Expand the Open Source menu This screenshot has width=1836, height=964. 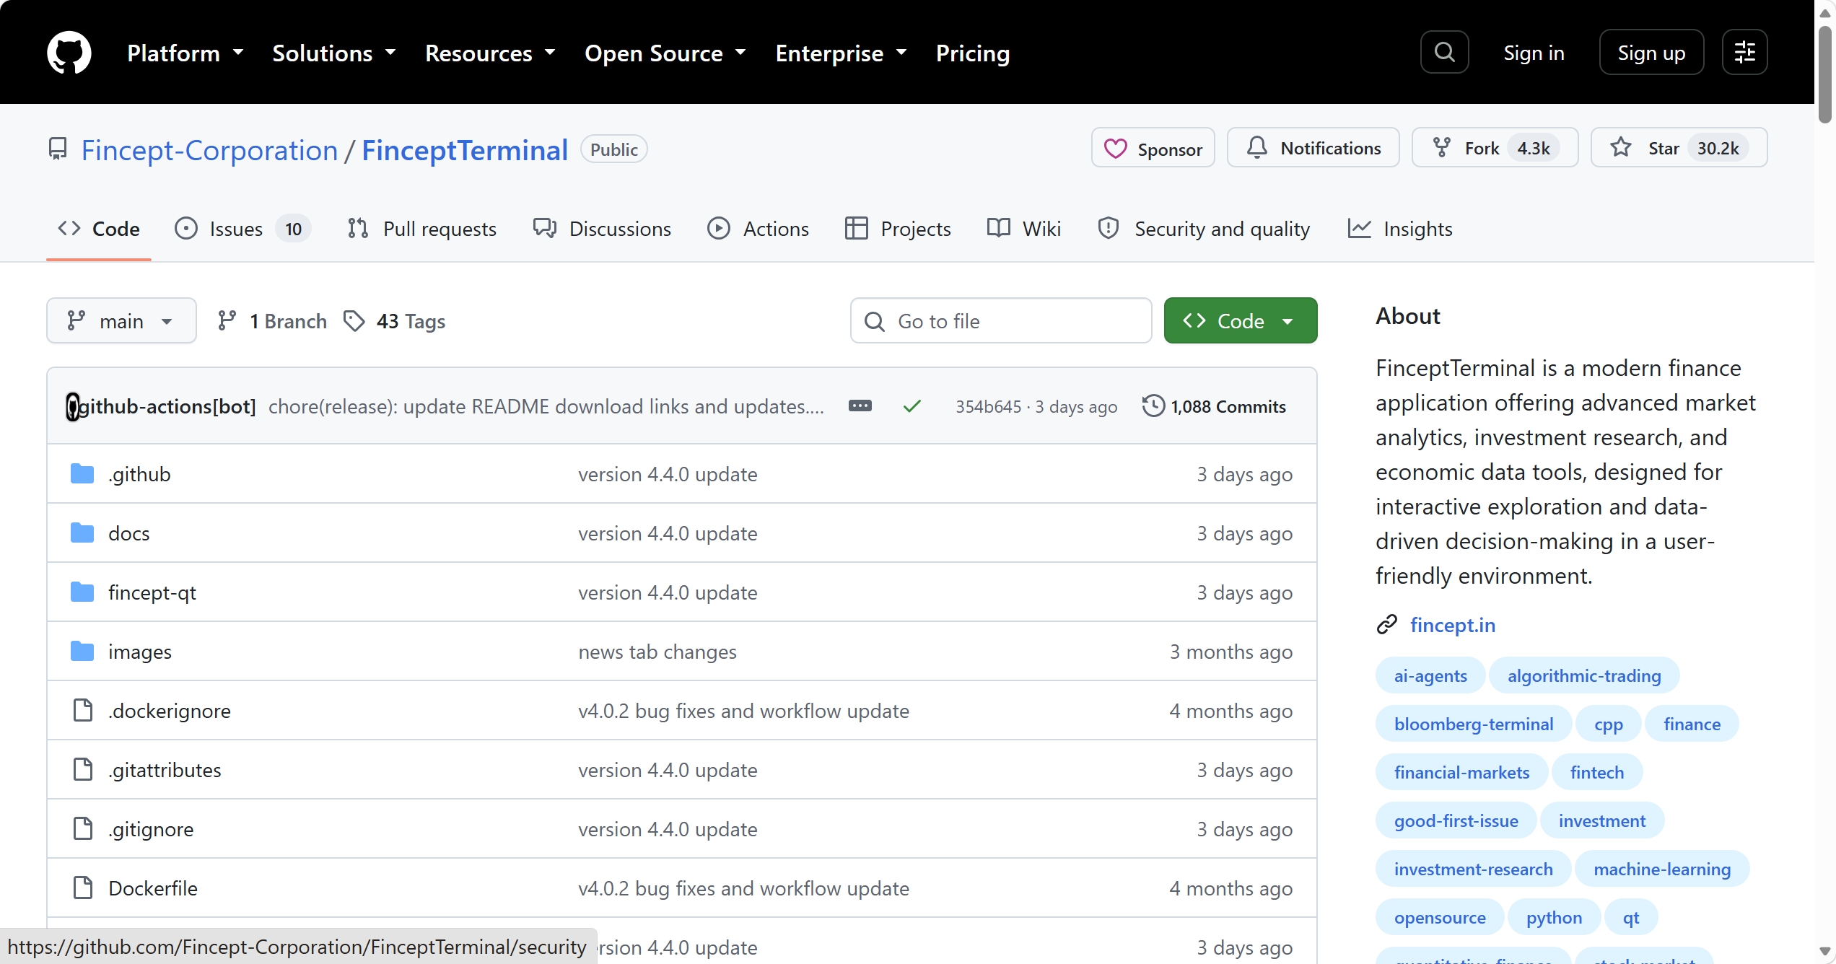(665, 53)
